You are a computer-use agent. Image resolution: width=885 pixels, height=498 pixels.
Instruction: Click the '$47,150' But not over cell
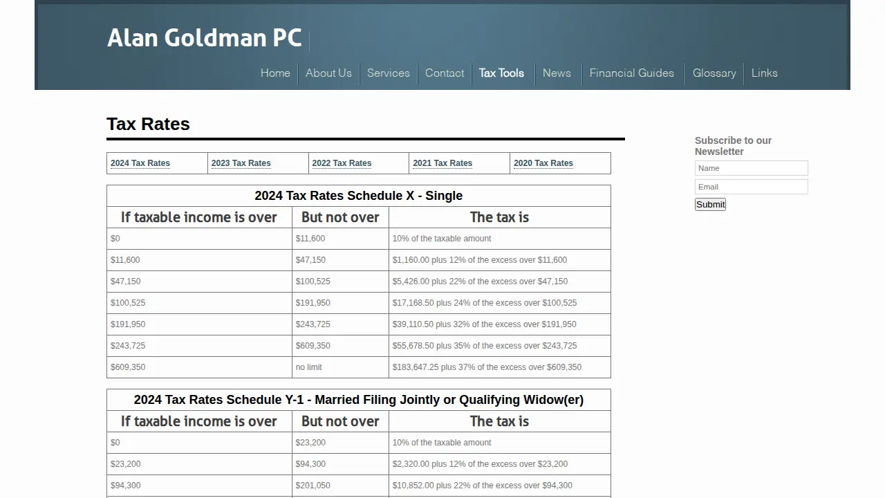[340, 260]
